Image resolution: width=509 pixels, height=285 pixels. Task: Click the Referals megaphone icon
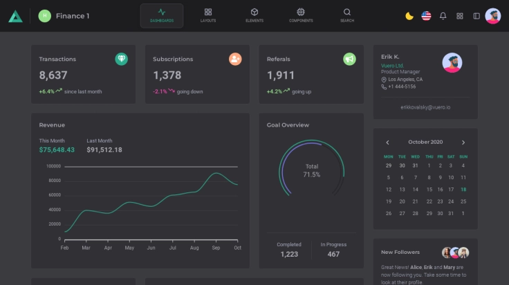349,59
